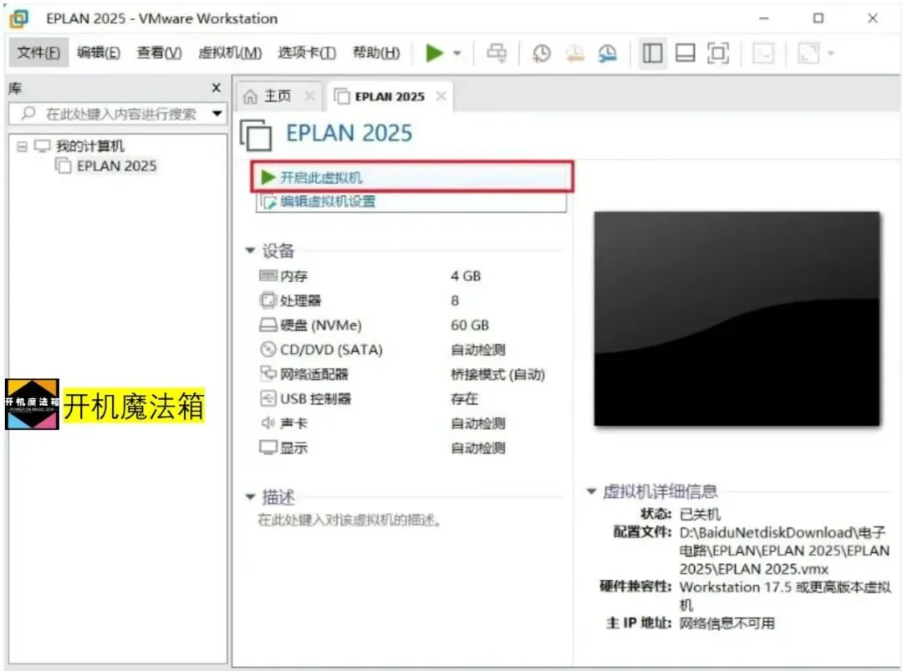Open the stretch display dropdown arrow

(830, 54)
